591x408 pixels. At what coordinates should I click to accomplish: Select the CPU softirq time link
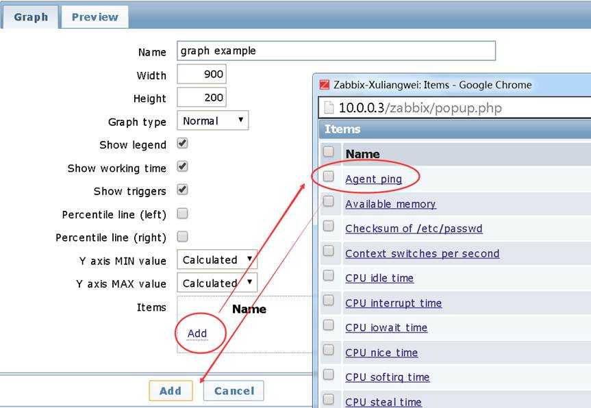388,377
